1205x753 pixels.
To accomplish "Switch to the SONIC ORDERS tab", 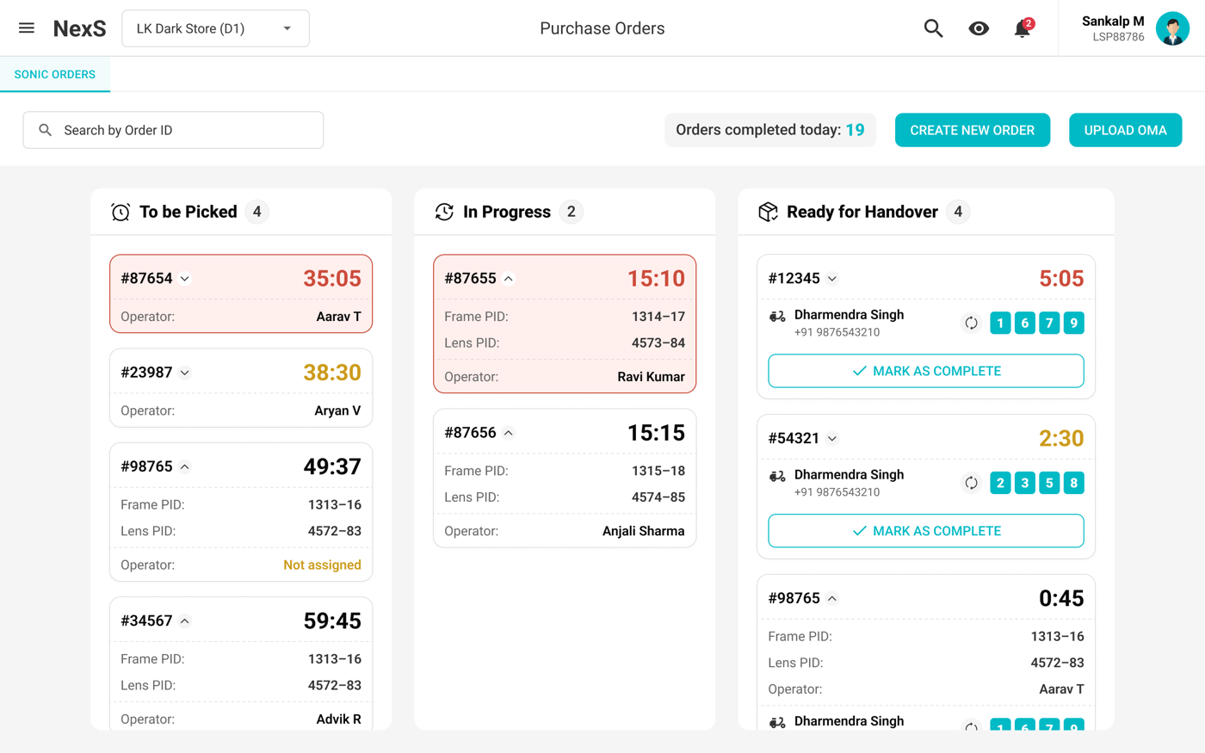I will (x=55, y=75).
